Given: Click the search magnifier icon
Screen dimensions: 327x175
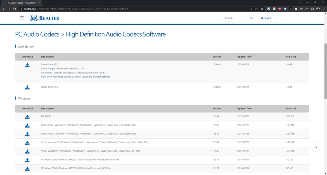Looking at the screenshot, I should tap(252, 18).
